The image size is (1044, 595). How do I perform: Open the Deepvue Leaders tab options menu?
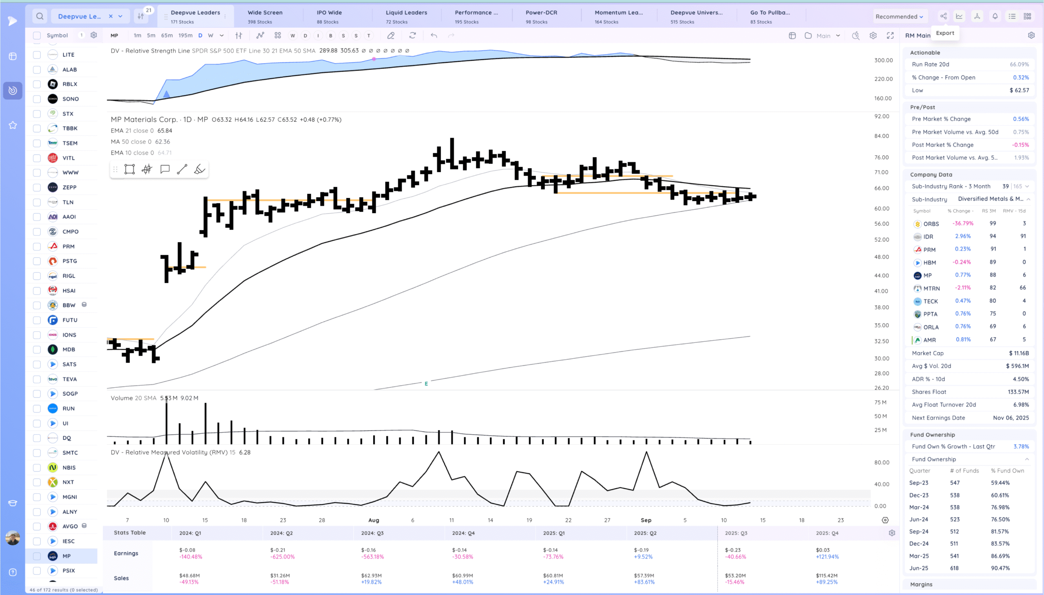point(225,16)
